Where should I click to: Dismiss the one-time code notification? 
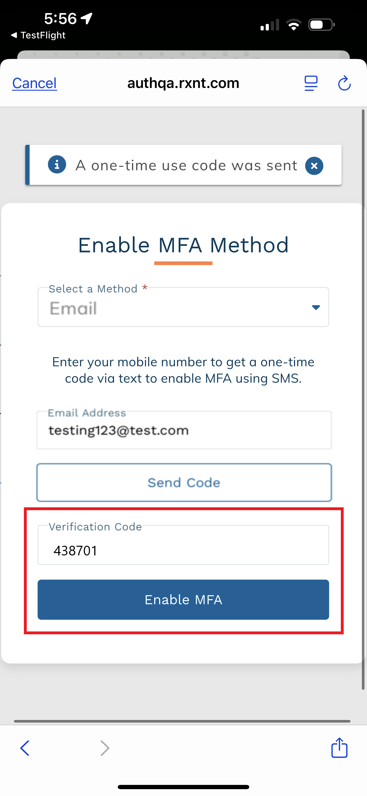click(314, 165)
